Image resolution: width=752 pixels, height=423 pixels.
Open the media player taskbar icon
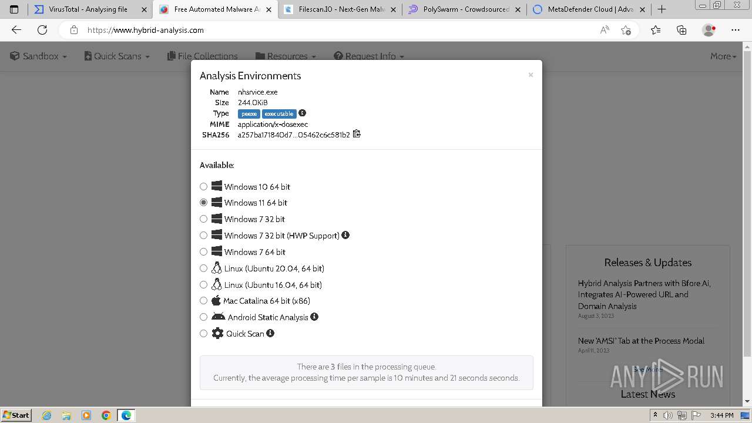pyautogui.click(x=86, y=415)
